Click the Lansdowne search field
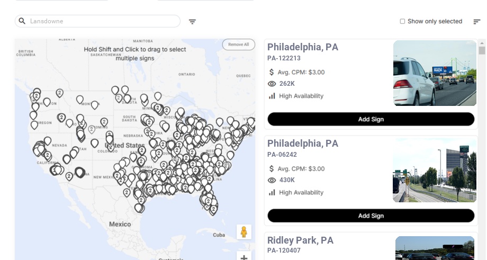Screen dimensions: 487x260 click(x=103, y=21)
